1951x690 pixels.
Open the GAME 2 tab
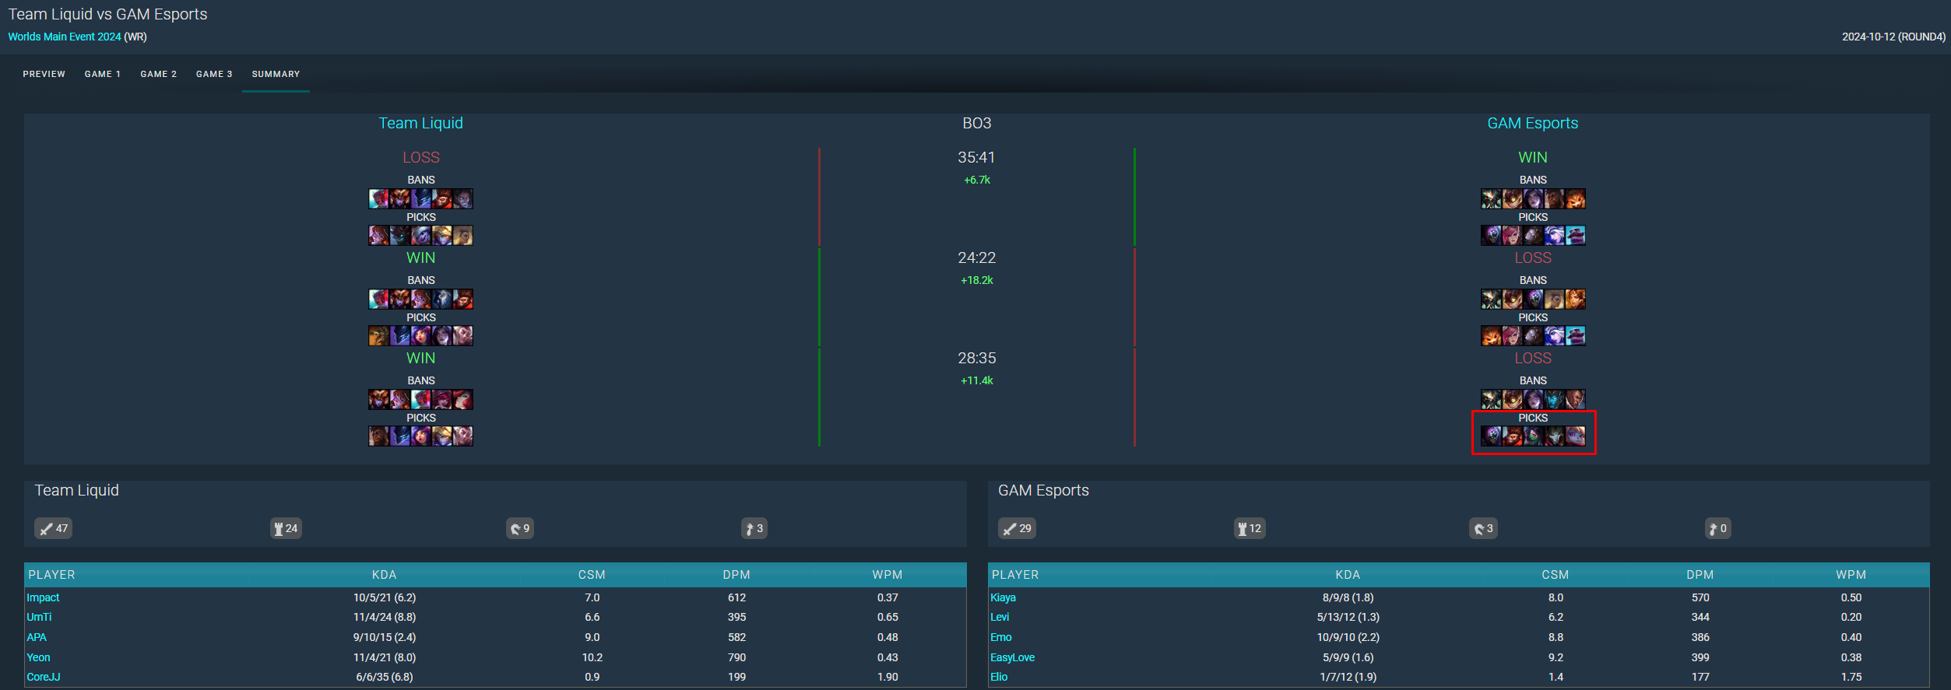pos(159,74)
